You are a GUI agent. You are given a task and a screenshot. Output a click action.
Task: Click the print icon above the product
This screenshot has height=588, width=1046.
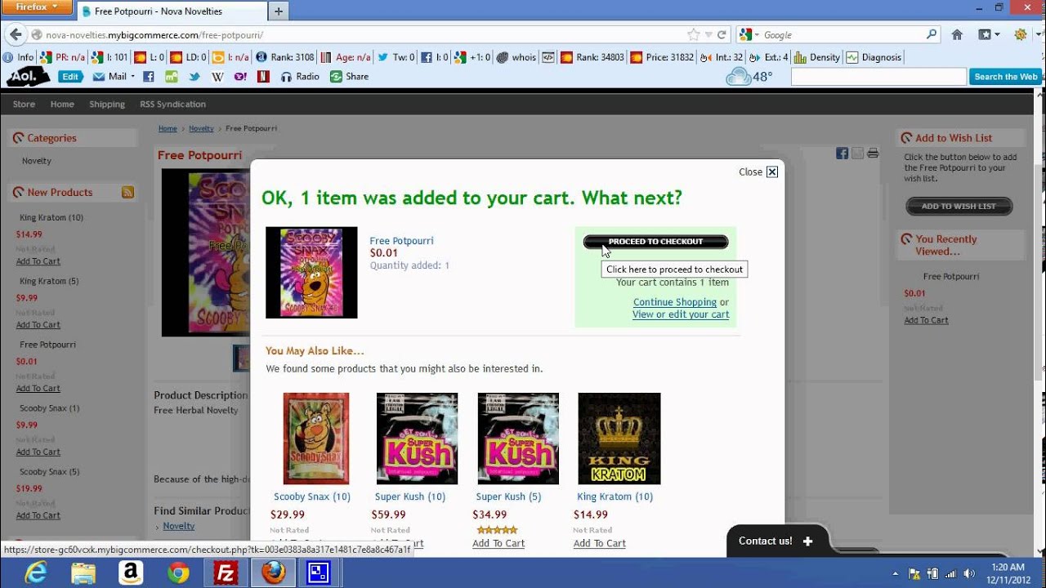(x=873, y=154)
